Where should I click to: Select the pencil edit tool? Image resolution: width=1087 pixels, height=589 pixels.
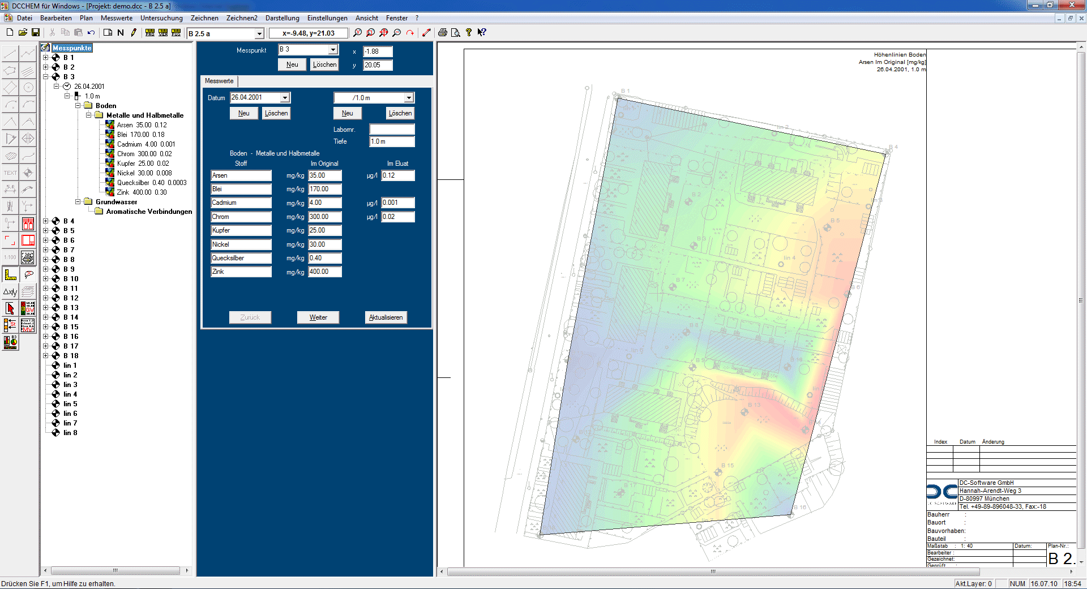(x=134, y=33)
